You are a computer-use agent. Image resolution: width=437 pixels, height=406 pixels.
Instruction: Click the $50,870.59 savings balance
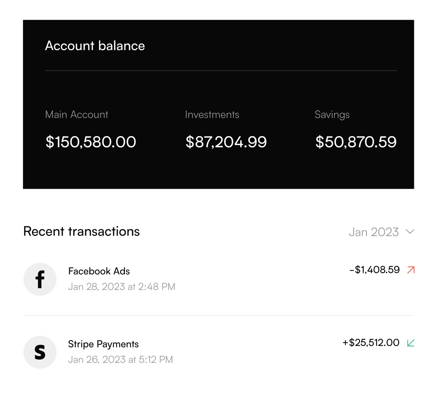coord(356,142)
